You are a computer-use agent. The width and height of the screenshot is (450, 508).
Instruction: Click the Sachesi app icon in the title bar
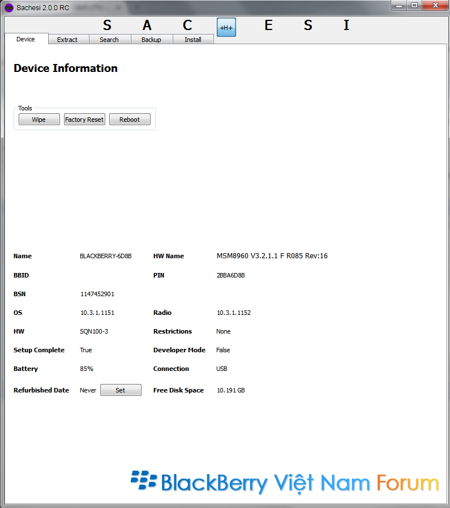tap(9, 7)
